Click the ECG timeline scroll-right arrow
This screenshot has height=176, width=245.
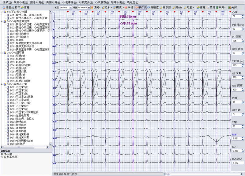coord(242,174)
